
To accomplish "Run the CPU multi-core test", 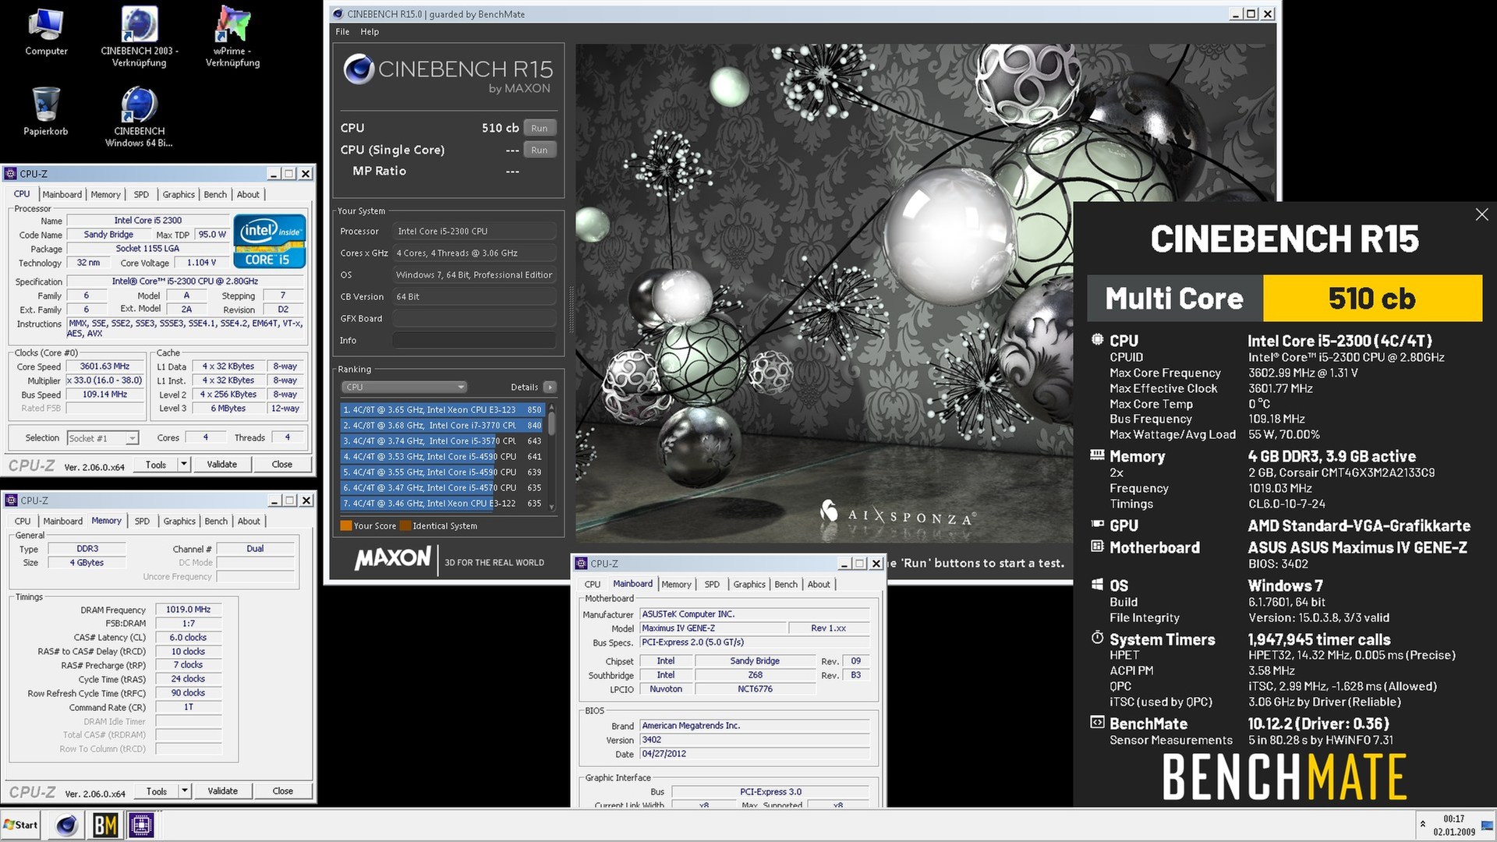I will tap(540, 128).
